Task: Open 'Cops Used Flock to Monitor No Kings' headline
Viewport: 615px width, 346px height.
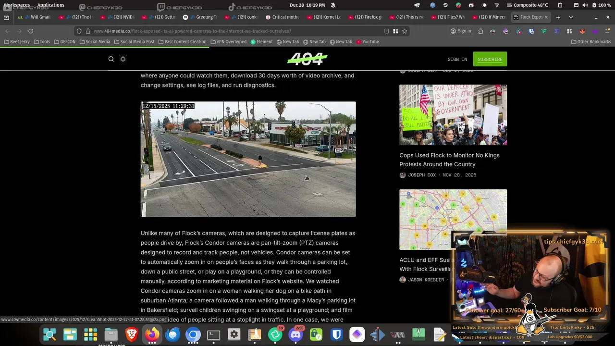Action: (x=449, y=160)
